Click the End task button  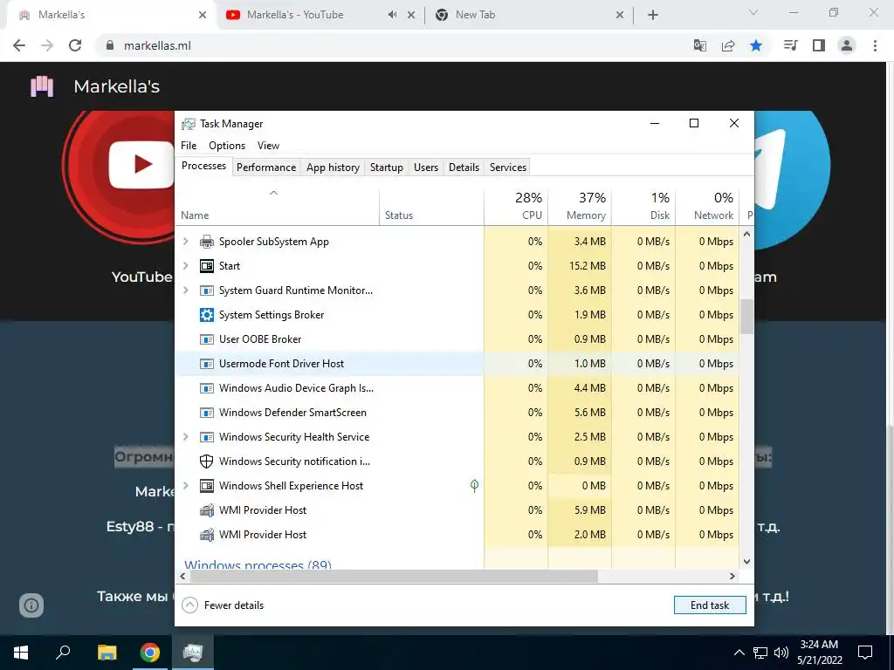pos(710,605)
